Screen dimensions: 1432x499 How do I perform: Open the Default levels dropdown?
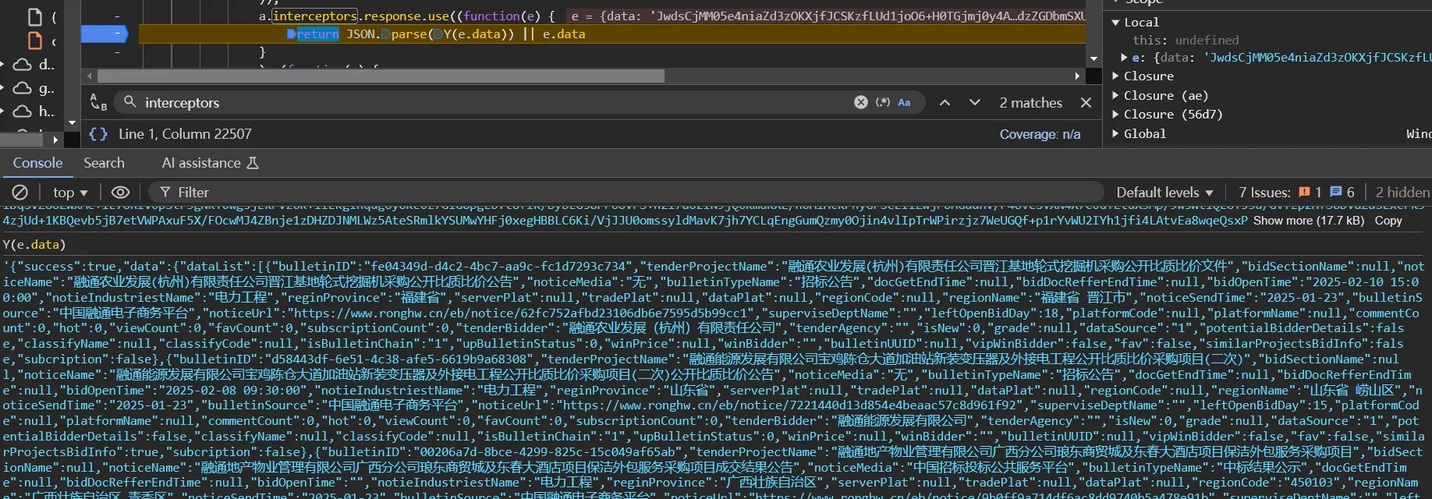tap(1164, 192)
